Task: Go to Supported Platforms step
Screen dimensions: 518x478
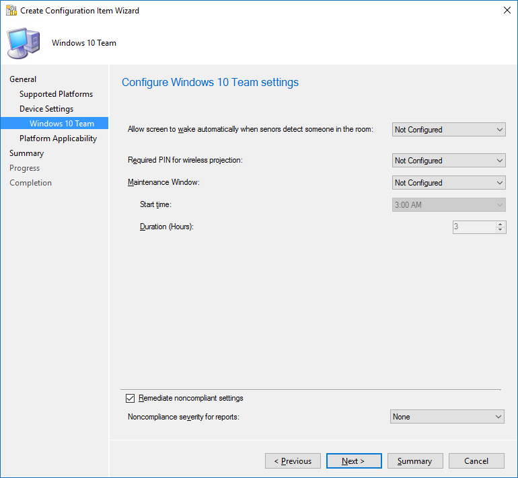Action: pos(56,94)
